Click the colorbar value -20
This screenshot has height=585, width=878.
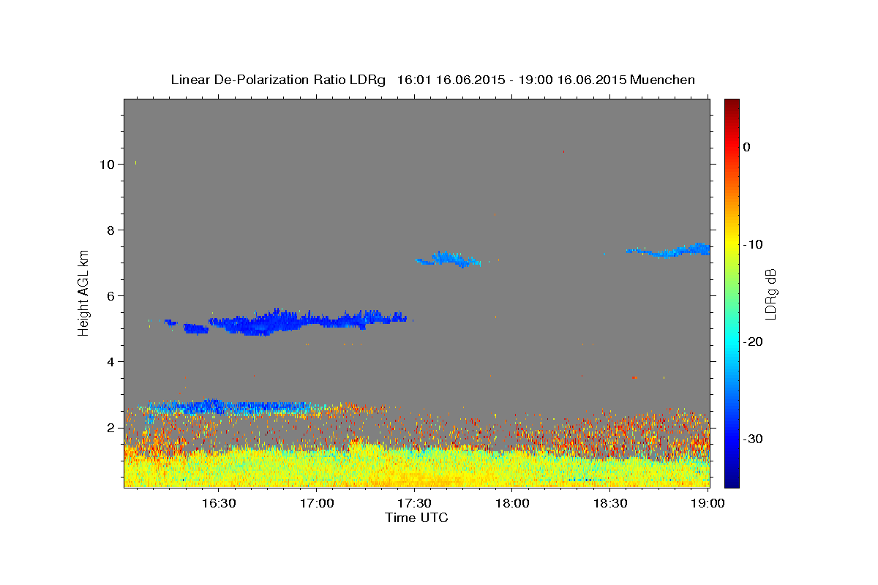coord(753,341)
